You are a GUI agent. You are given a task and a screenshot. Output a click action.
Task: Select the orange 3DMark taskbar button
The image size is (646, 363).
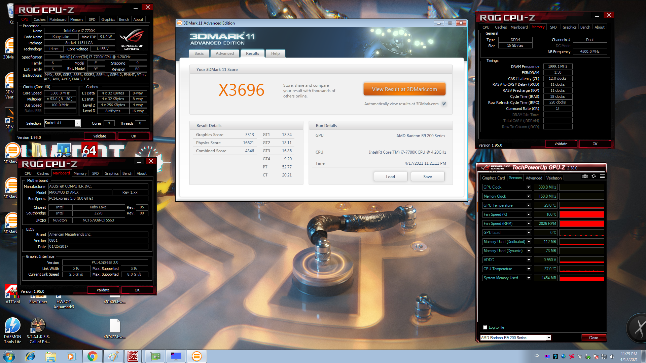pos(197,356)
